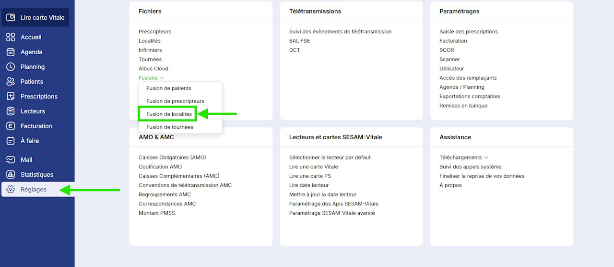Open the OCT link
614x267 pixels.
click(295, 50)
